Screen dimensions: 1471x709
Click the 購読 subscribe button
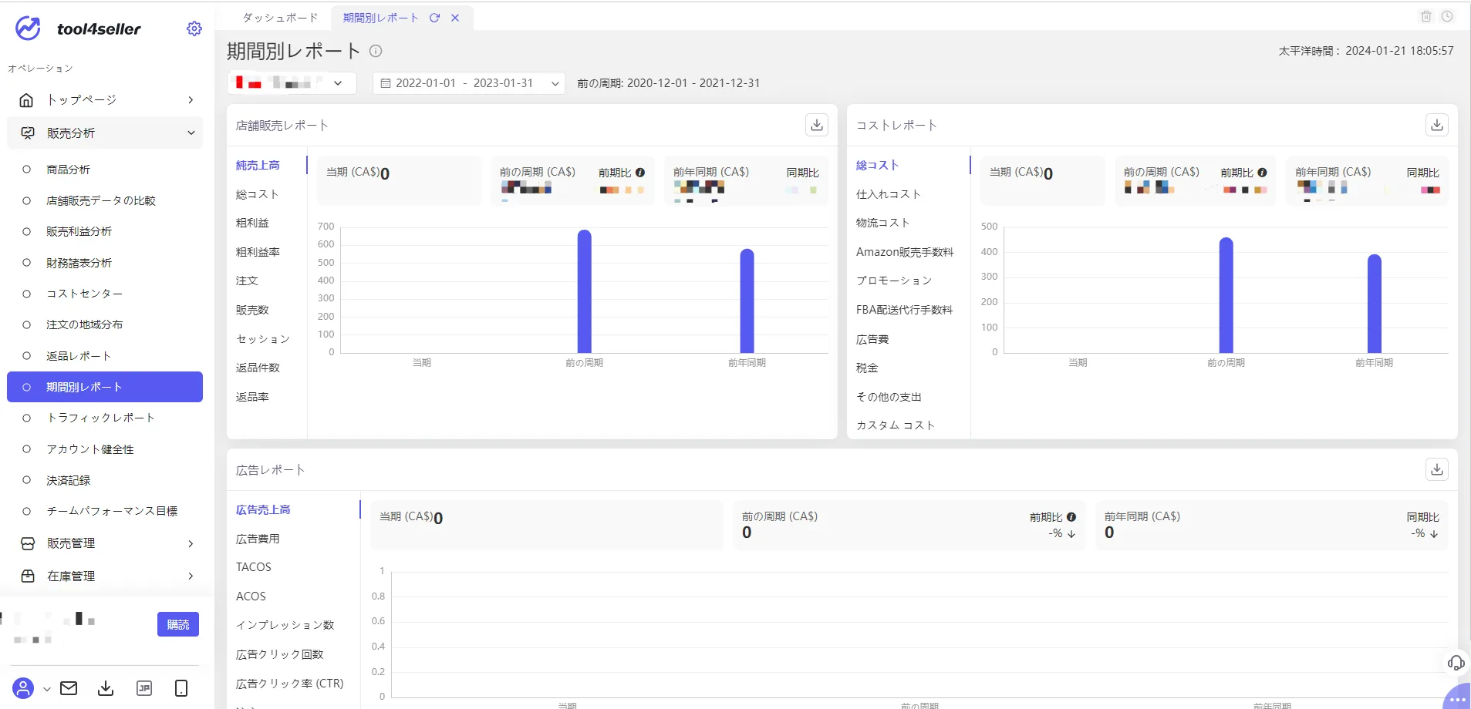pos(178,624)
